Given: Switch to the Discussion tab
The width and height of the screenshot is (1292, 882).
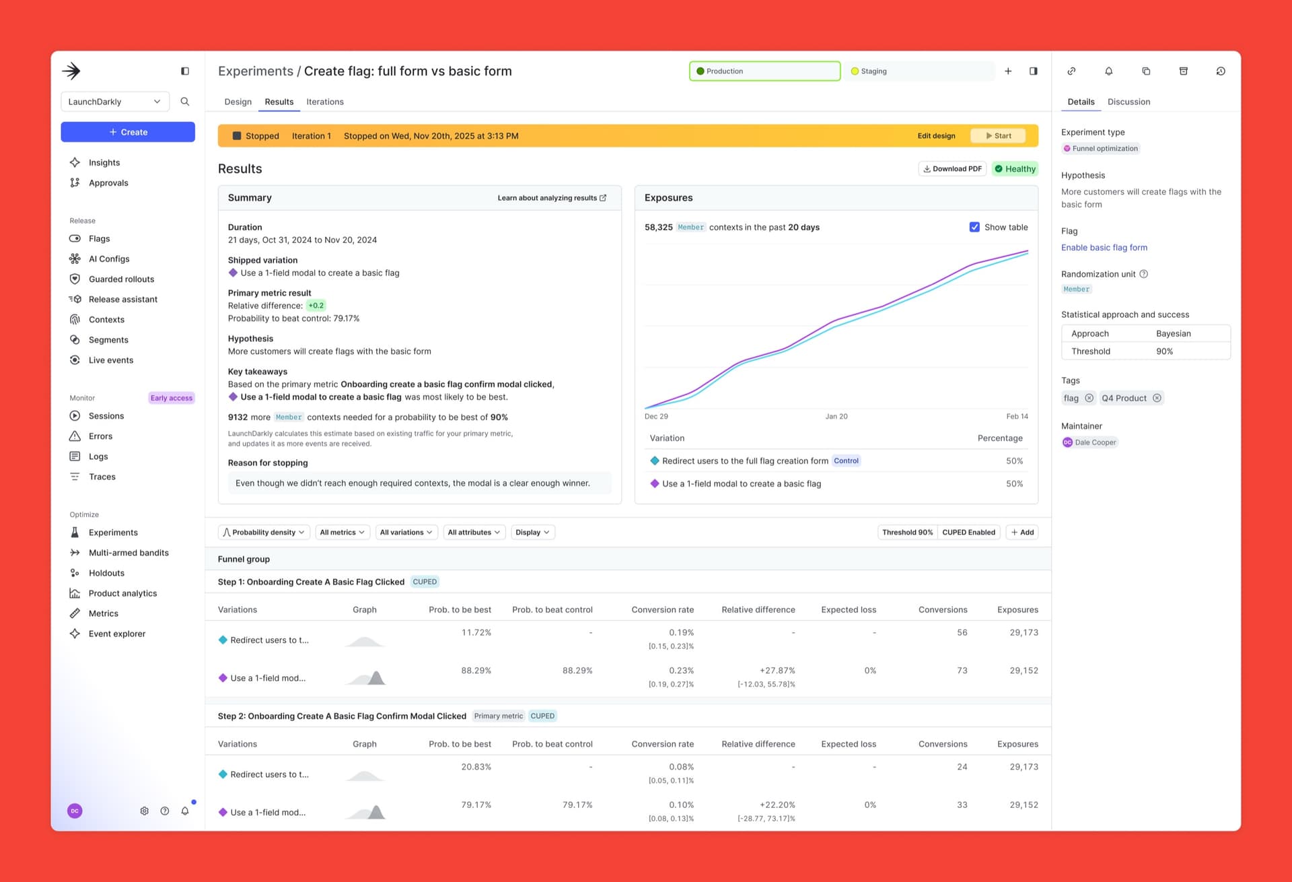Looking at the screenshot, I should pos(1128,102).
